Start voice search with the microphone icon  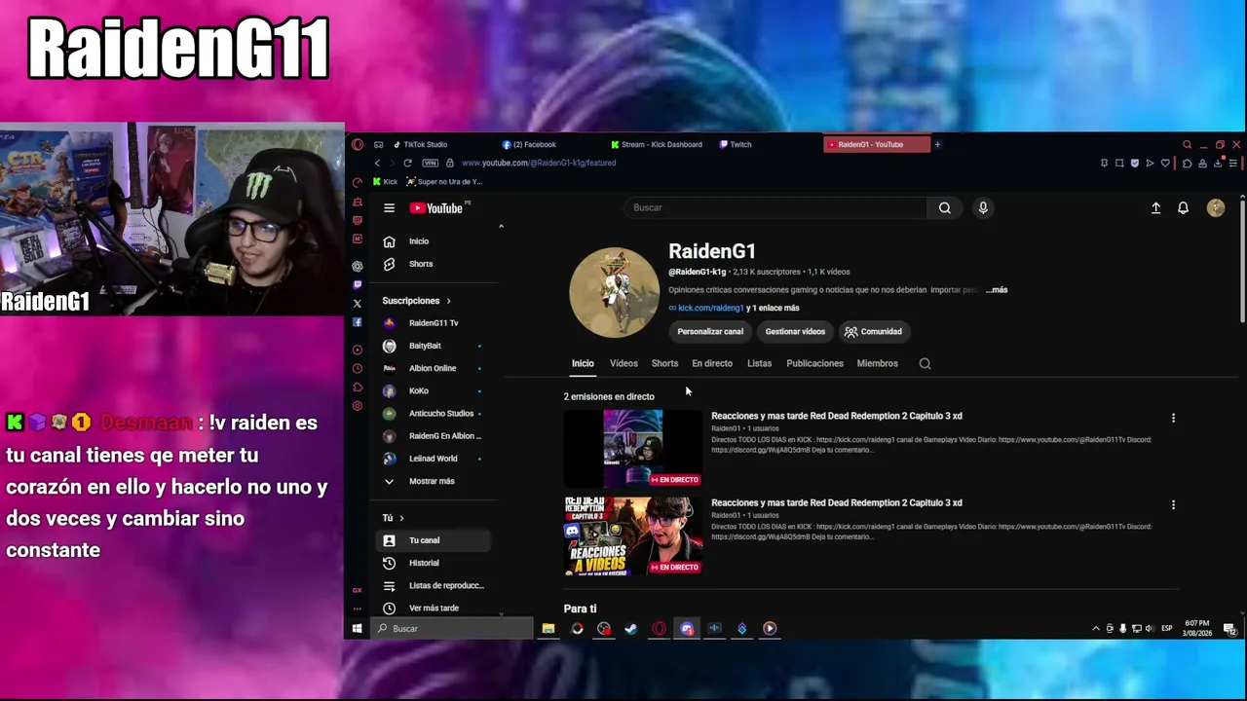coord(983,207)
